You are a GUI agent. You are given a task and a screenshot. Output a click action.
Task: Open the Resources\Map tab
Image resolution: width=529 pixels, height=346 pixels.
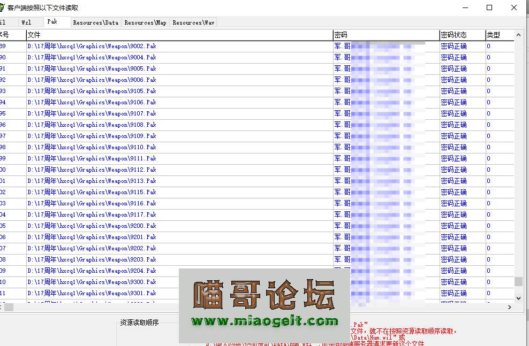coord(145,22)
